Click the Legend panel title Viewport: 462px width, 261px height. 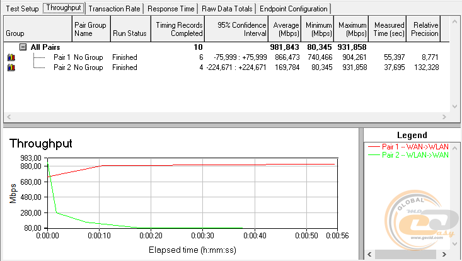412,135
